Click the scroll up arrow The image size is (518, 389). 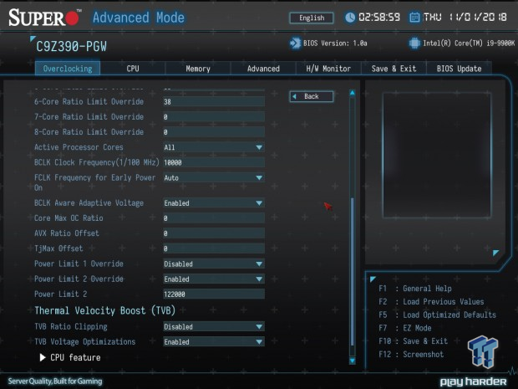pyautogui.click(x=353, y=93)
